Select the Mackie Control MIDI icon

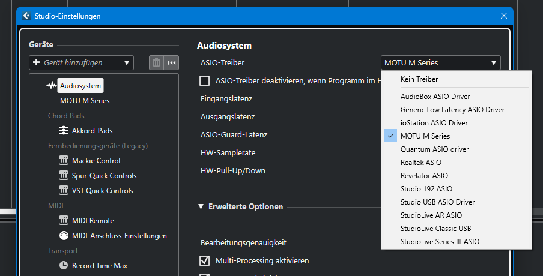[64, 161]
